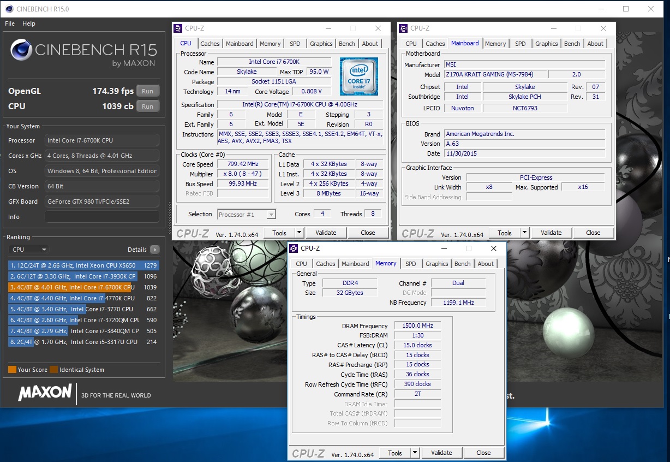Screen dimensions: 670x462
Task: Run the CPU benchmark
Action: 147,106
